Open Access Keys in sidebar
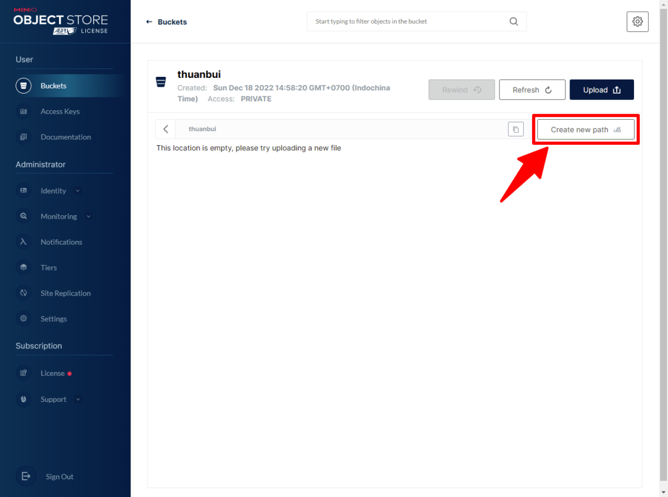 [x=60, y=111]
